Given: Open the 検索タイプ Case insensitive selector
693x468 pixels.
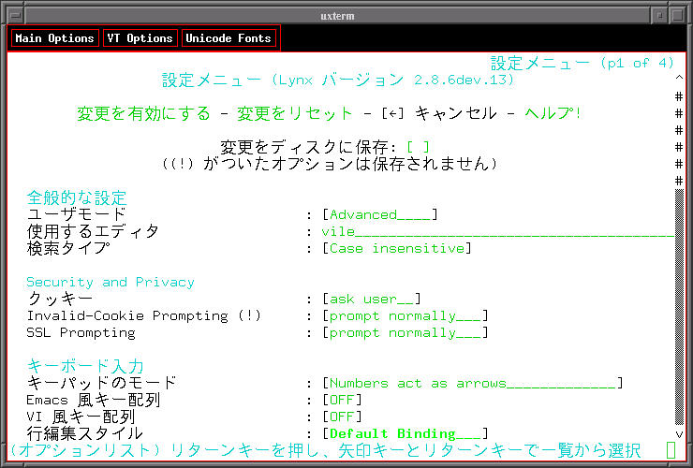Looking at the screenshot, I should (x=396, y=248).
